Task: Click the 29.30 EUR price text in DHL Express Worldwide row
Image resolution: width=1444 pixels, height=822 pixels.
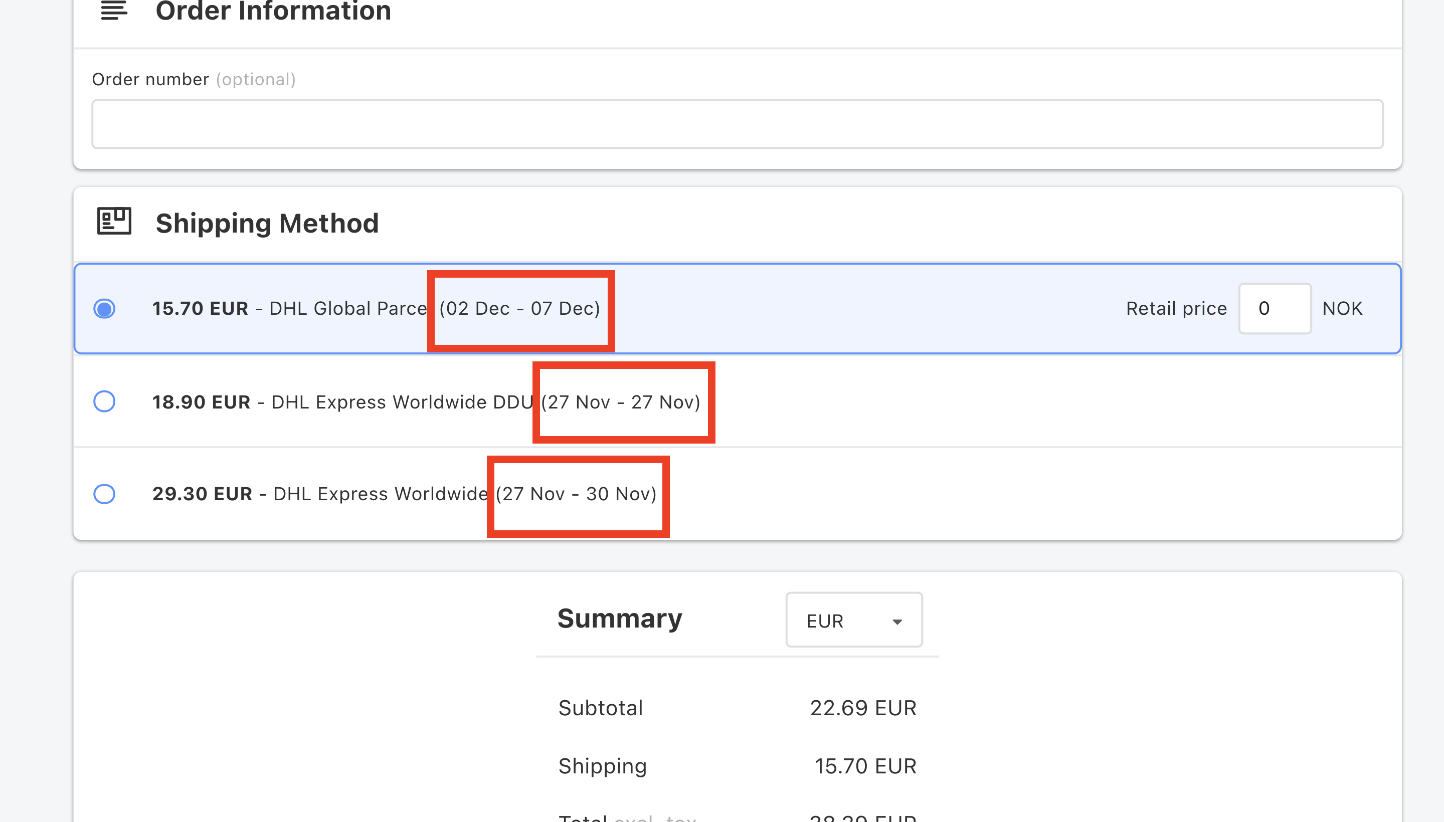Action: tap(202, 494)
